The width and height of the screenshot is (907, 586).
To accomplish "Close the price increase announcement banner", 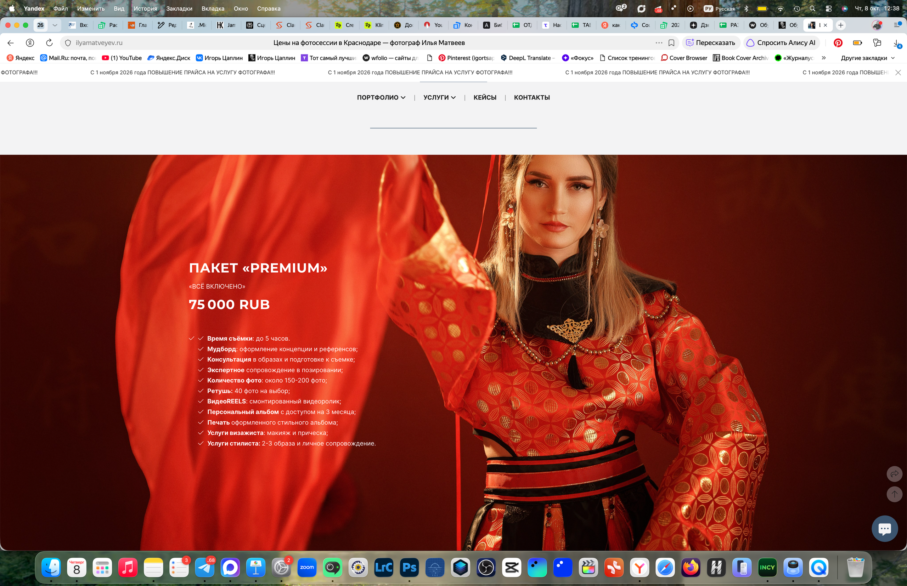I will (x=898, y=72).
